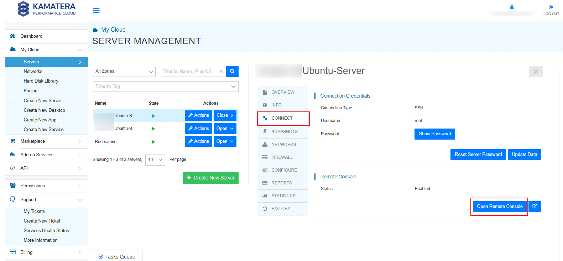Click the My Cloud breadcrumb cloud icon
Viewport: 563px width, 261px height.
click(x=95, y=30)
